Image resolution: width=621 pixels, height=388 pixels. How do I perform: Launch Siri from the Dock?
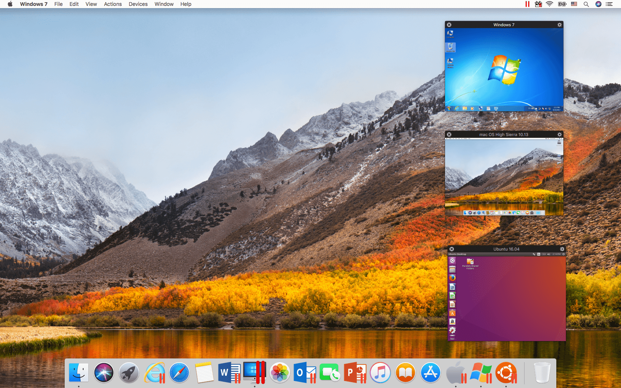pos(104,372)
